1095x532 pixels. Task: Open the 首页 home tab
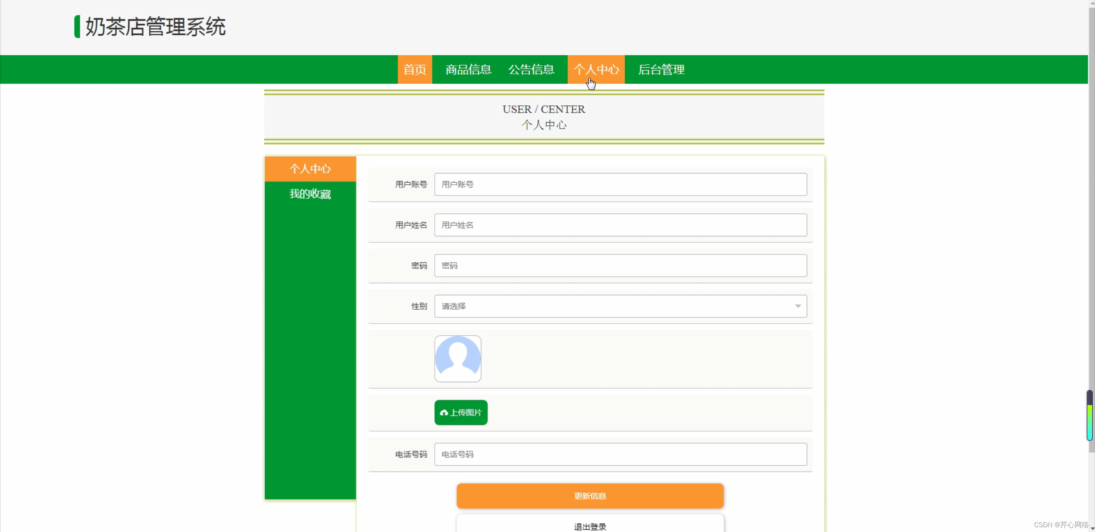click(414, 69)
